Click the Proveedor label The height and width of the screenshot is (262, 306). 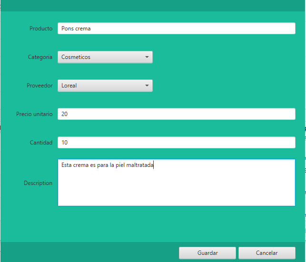(x=39, y=86)
